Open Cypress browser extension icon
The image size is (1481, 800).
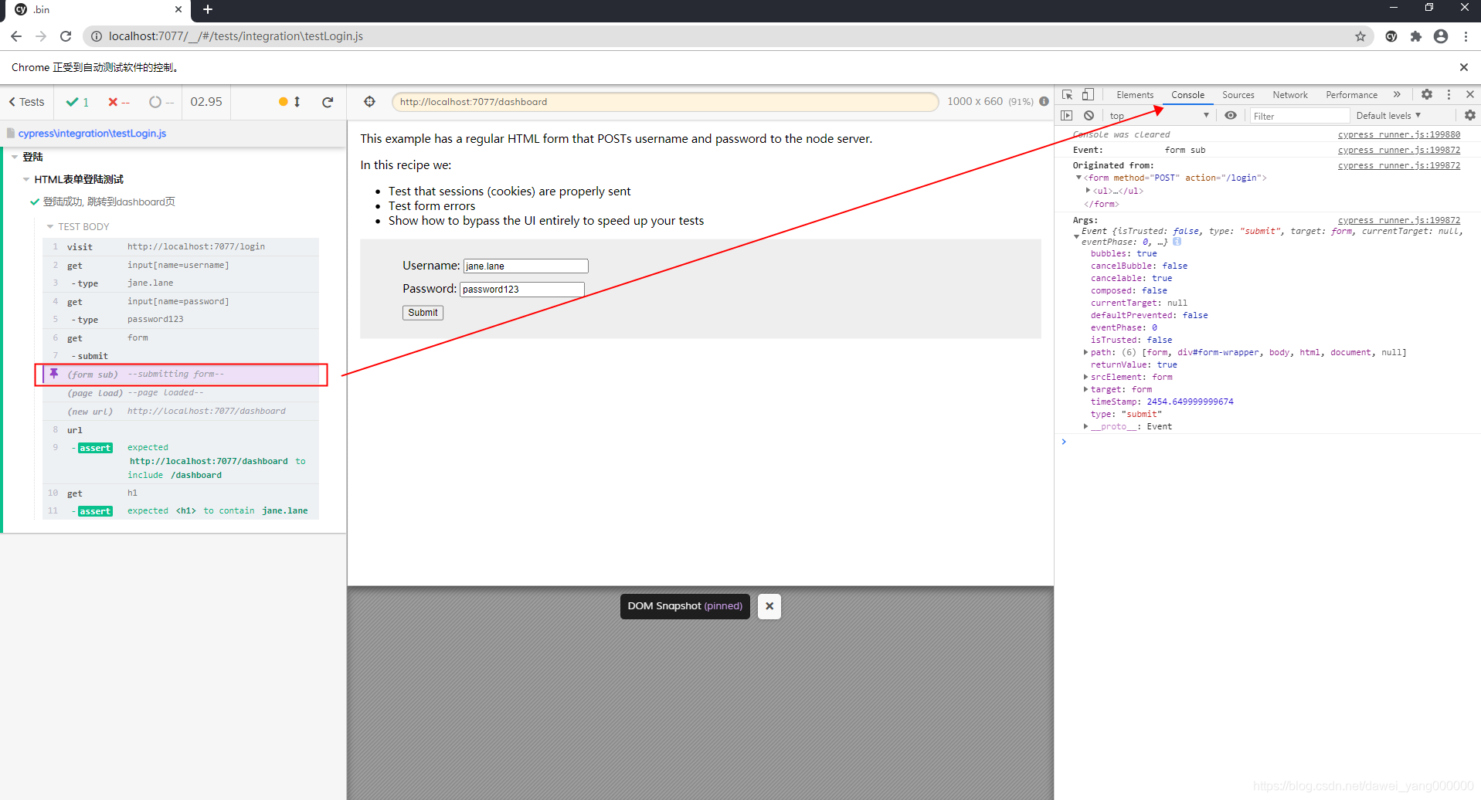click(x=1391, y=36)
